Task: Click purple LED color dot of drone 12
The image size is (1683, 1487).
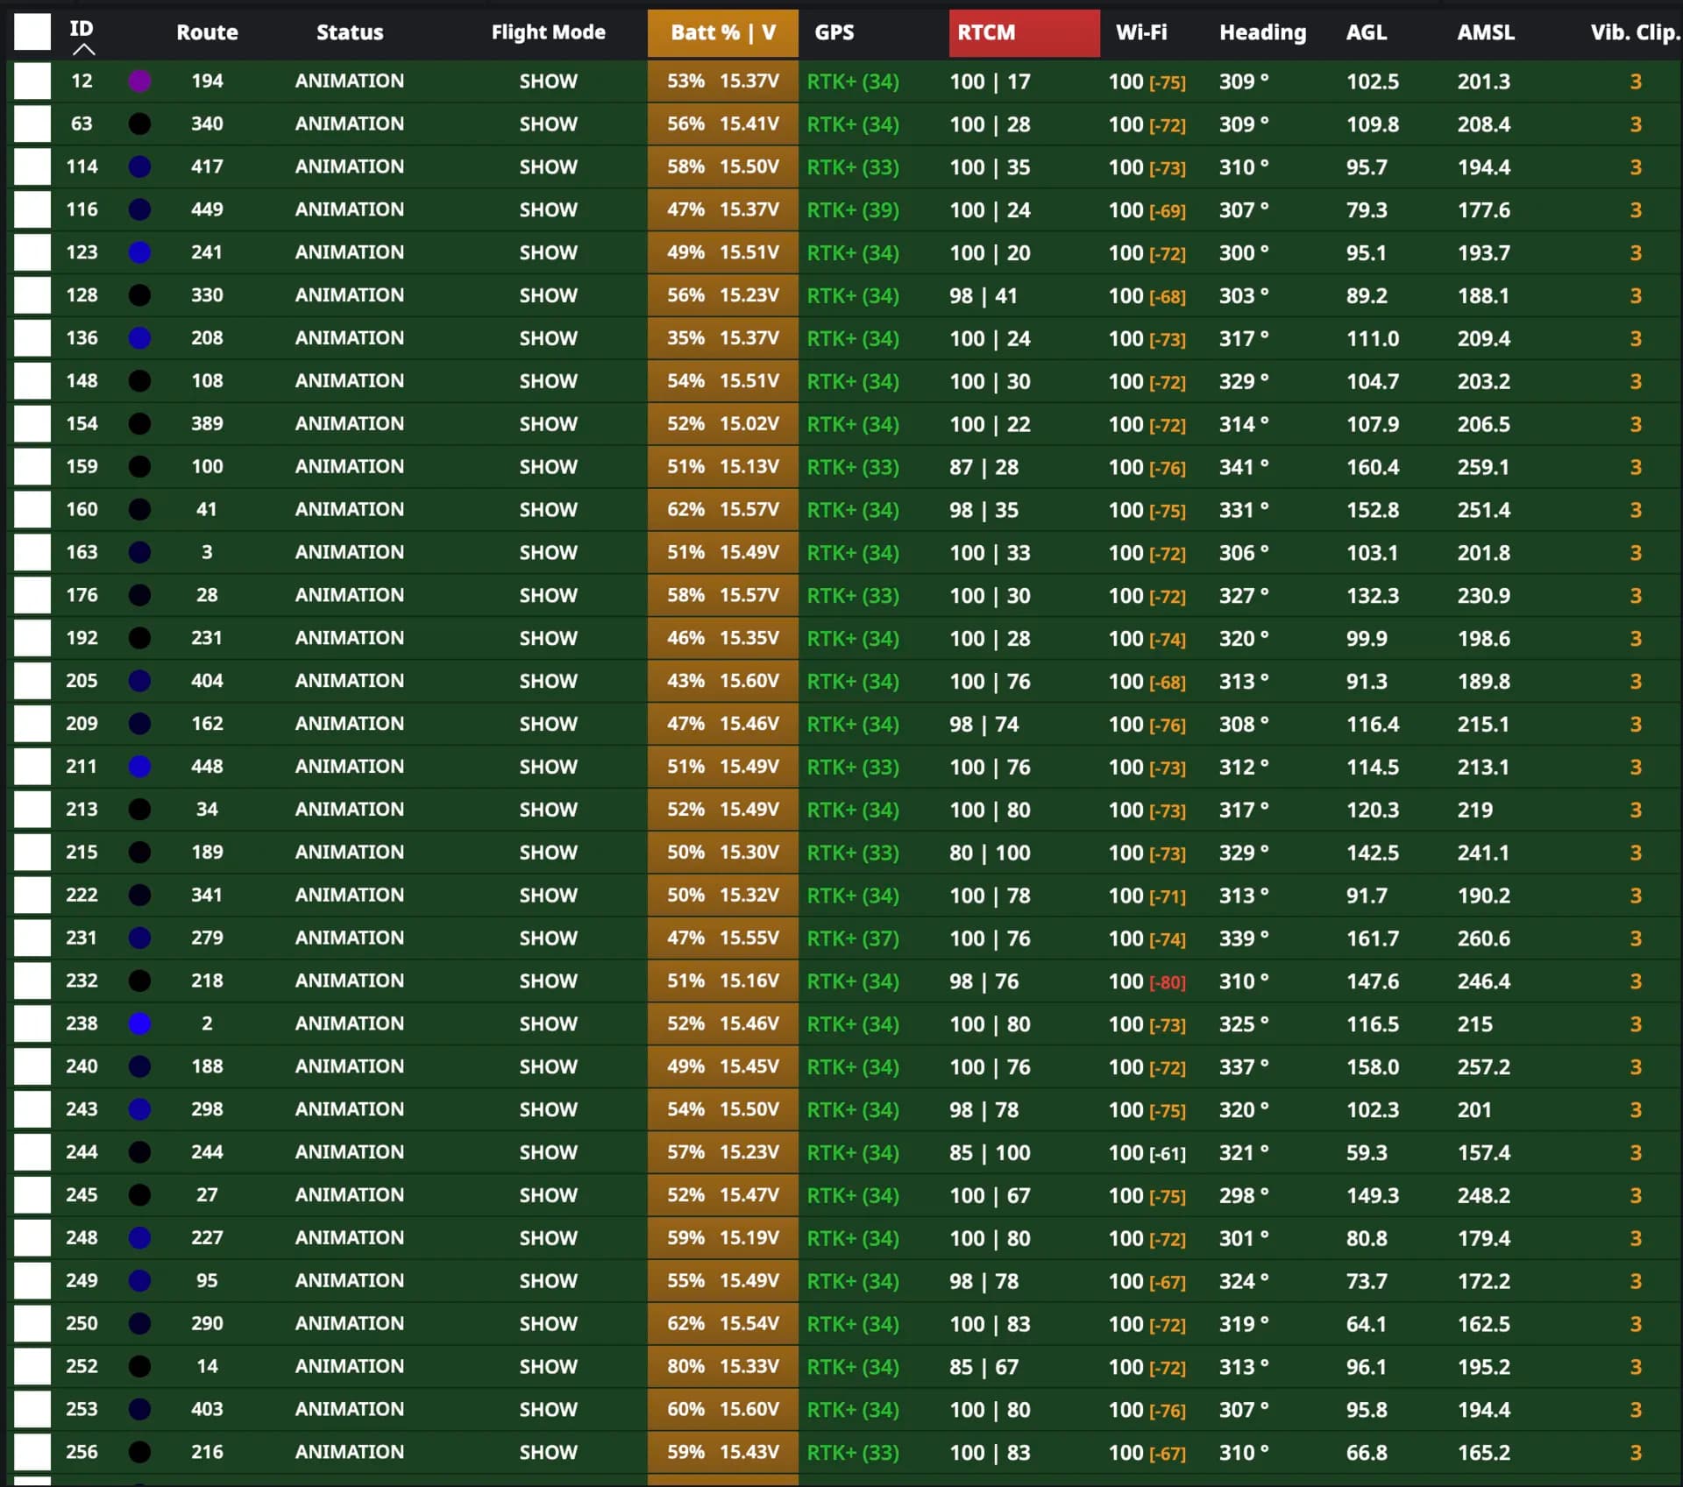Action: pyautogui.click(x=139, y=81)
